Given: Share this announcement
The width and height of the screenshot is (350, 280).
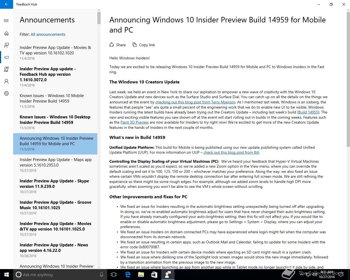Looking at the screenshot, I should coord(118,45).
